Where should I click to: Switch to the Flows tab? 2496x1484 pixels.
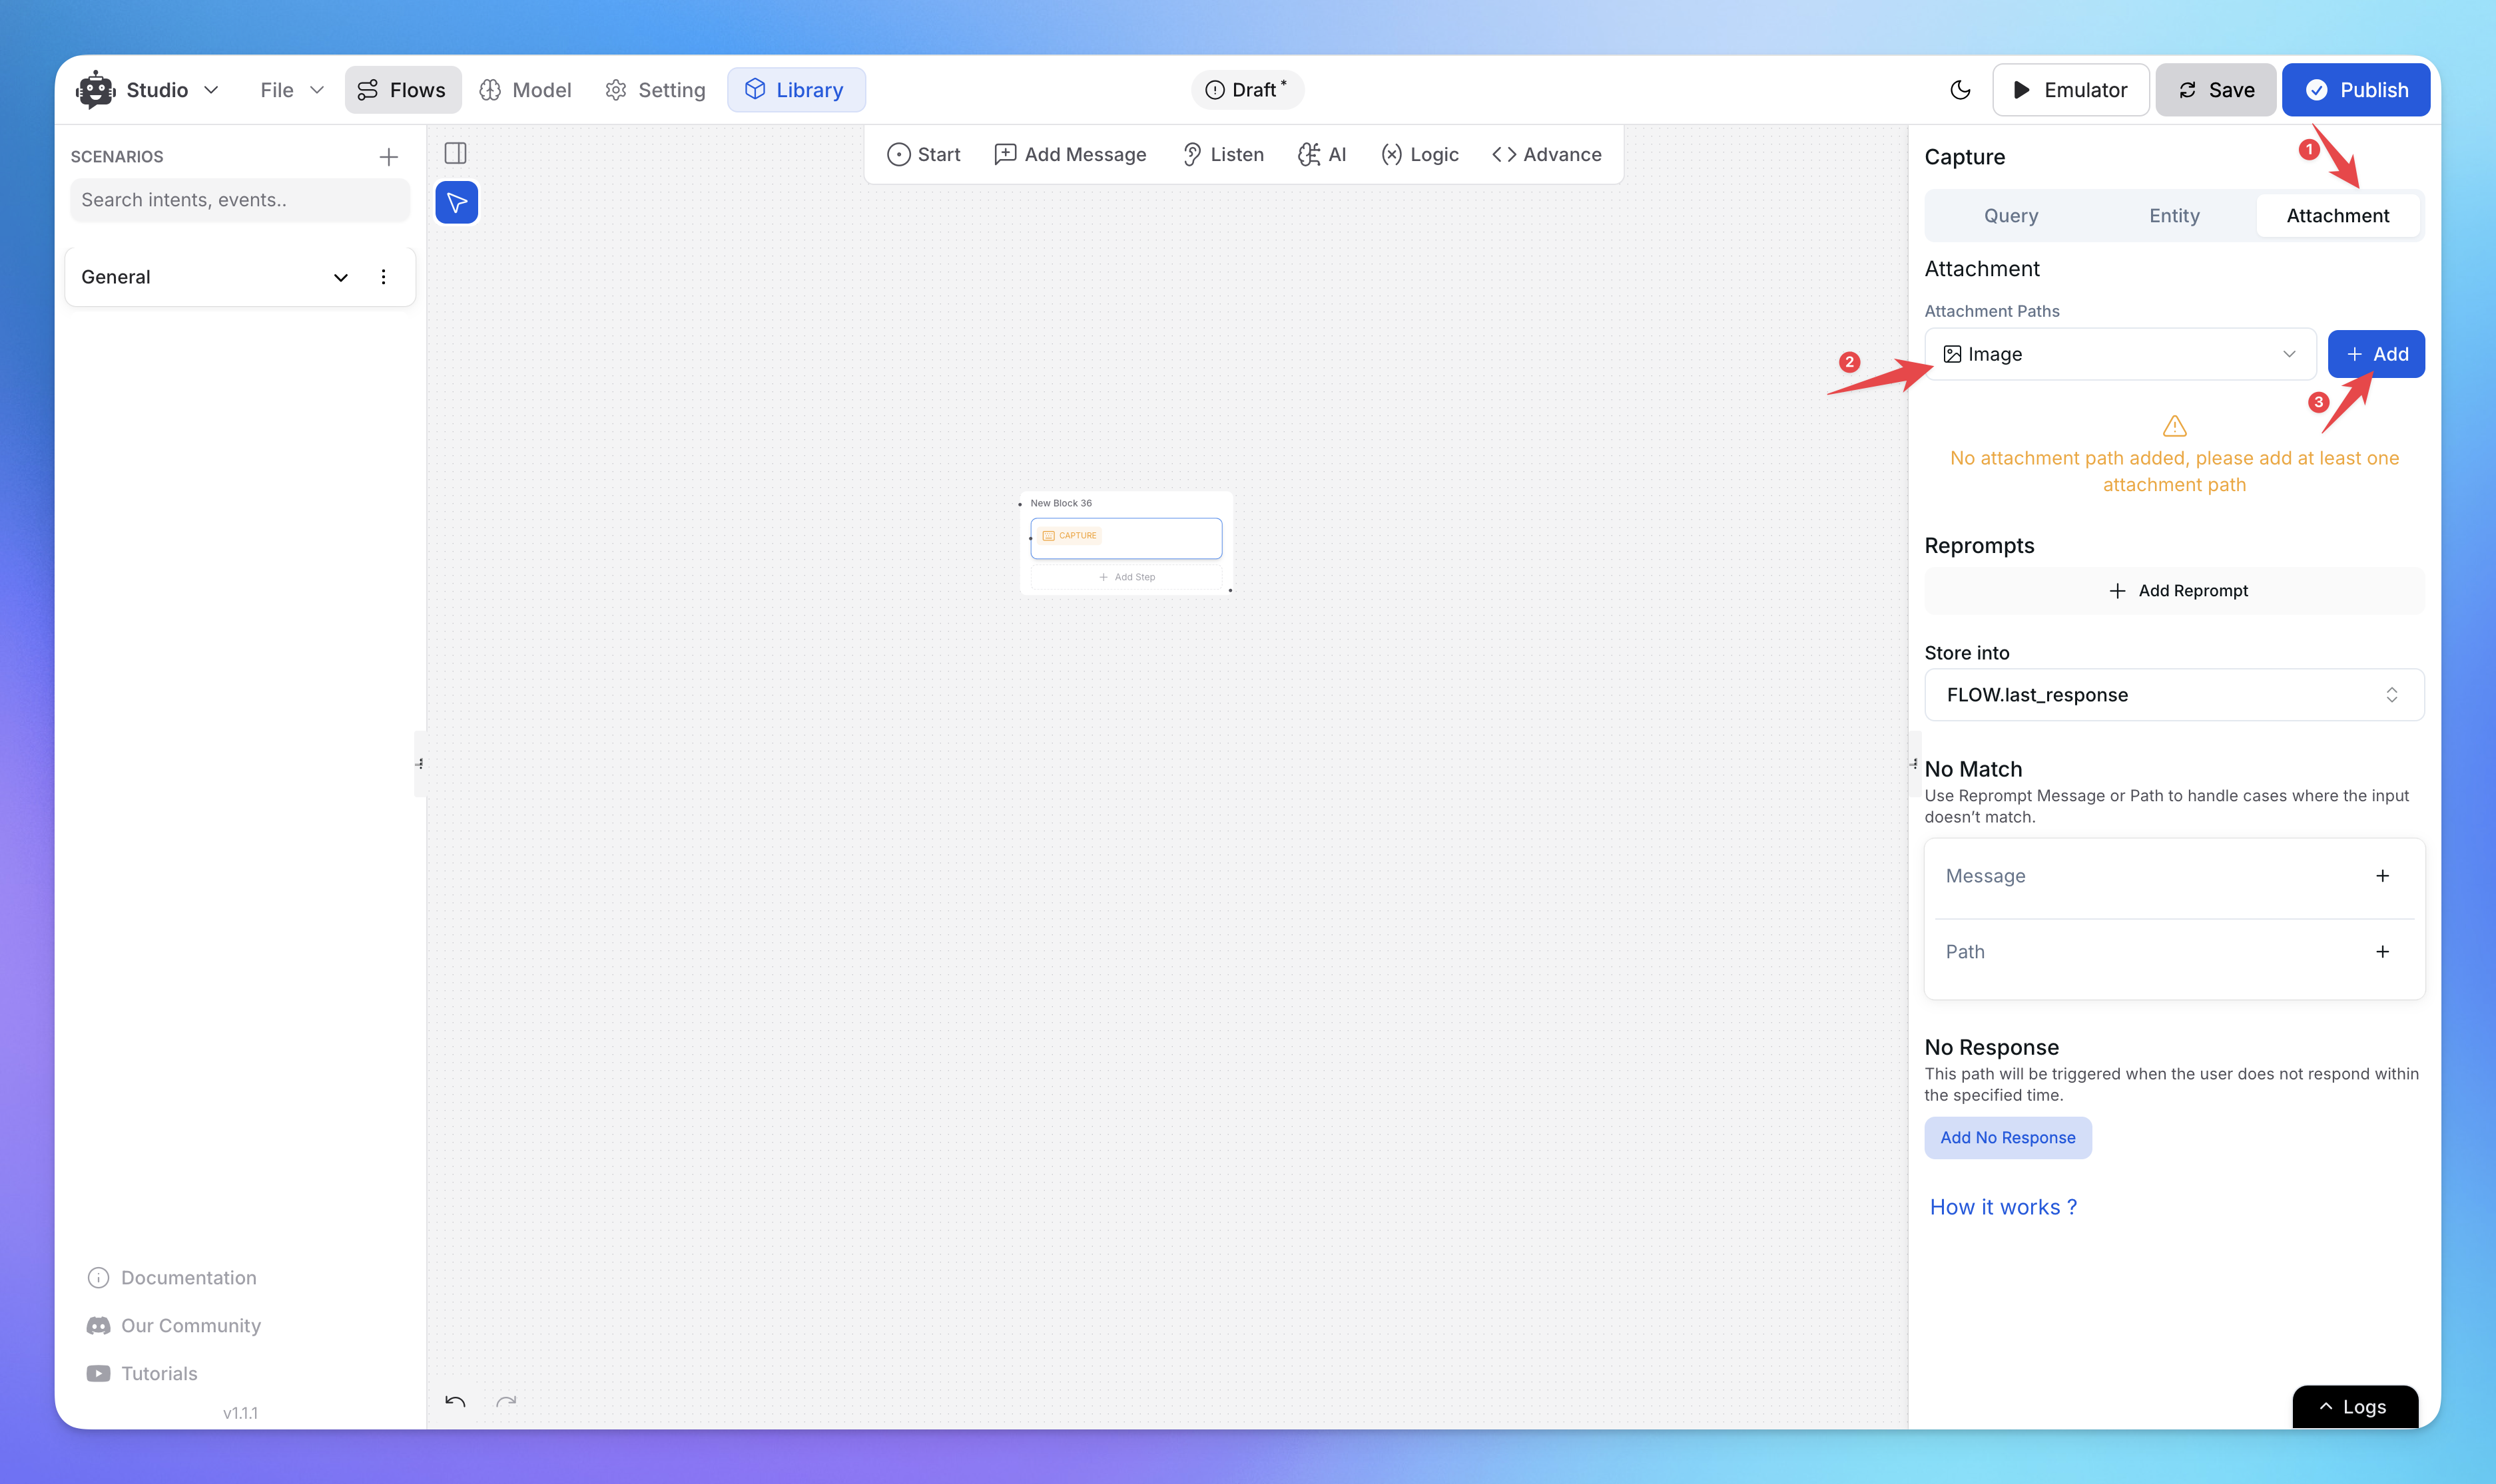402,90
